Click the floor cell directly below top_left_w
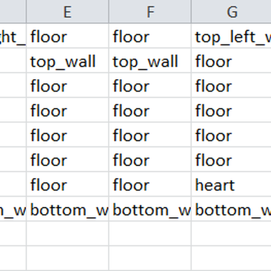The image size is (271, 271). 231,62
